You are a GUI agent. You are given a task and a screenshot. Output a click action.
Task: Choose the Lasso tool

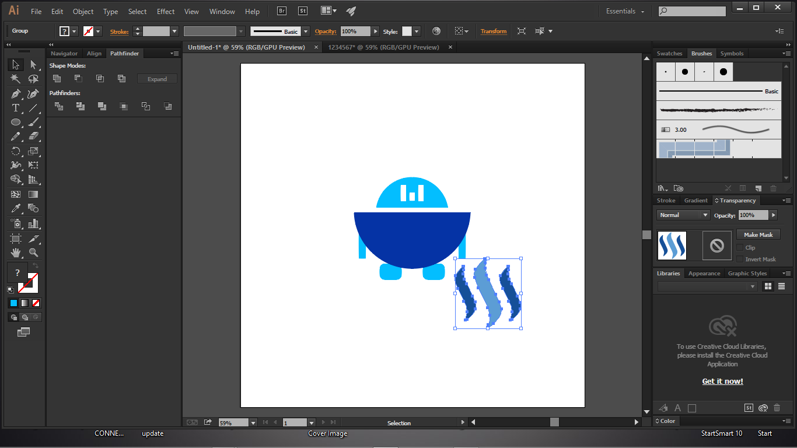point(34,79)
